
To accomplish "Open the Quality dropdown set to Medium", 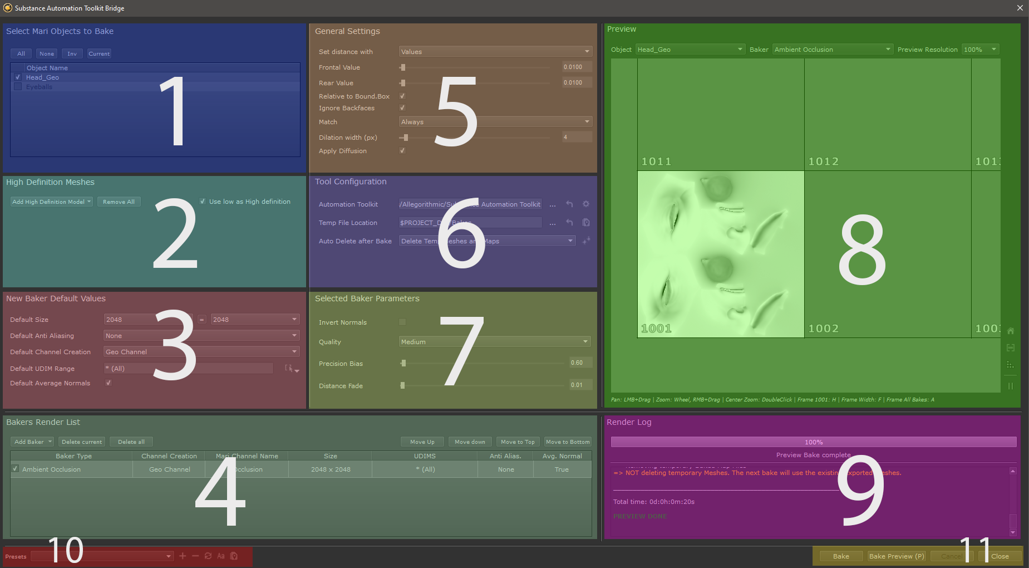I will click(x=494, y=341).
